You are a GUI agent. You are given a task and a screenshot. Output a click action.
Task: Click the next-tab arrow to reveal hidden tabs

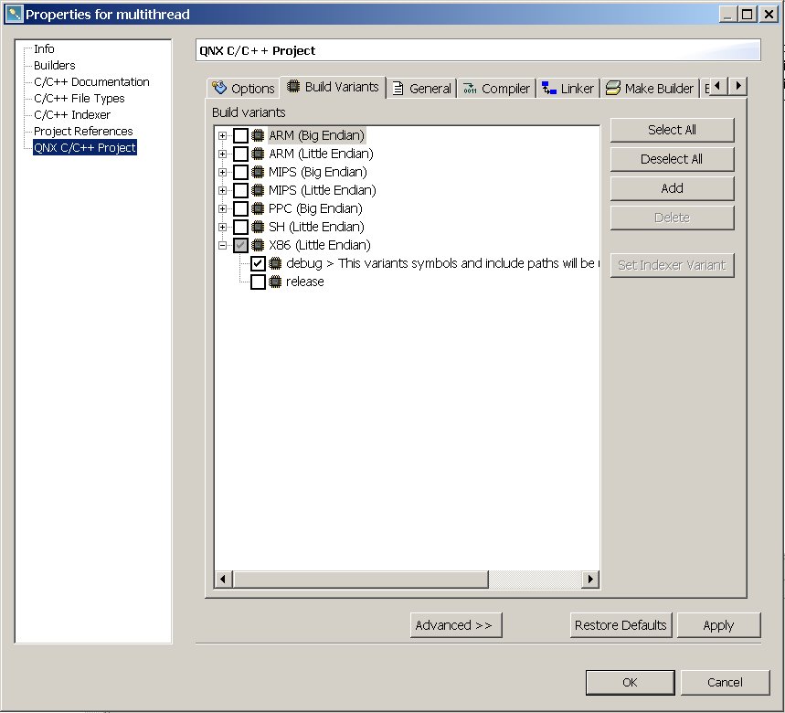(x=739, y=85)
